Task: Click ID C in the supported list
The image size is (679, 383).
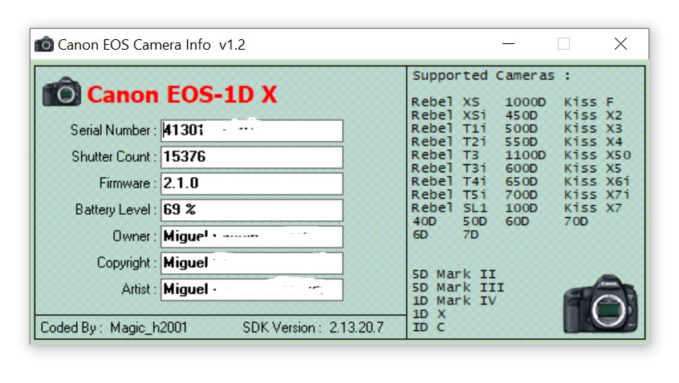Action: pyautogui.click(x=429, y=327)
